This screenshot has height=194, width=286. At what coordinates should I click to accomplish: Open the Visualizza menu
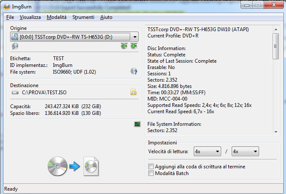click(x=30, y=17)
